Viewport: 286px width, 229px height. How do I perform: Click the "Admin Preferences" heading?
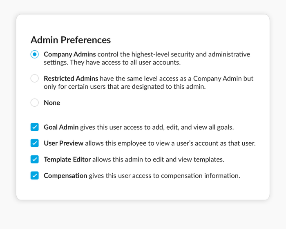(x=71, y=40)
